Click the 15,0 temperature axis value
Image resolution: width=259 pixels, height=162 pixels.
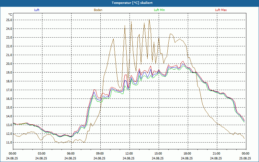9,107
